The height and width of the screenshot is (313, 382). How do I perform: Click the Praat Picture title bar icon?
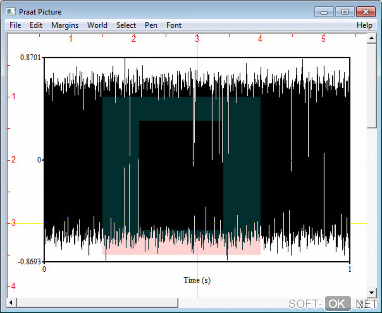pyautogui.click(x=11, y=12)
